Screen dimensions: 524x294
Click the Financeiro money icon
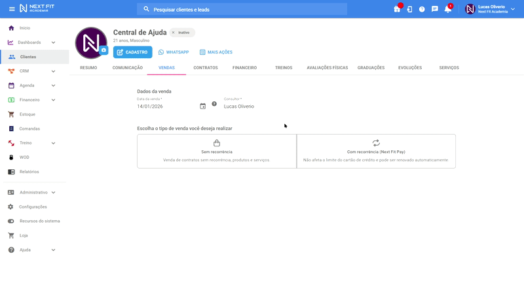point(11,100)
